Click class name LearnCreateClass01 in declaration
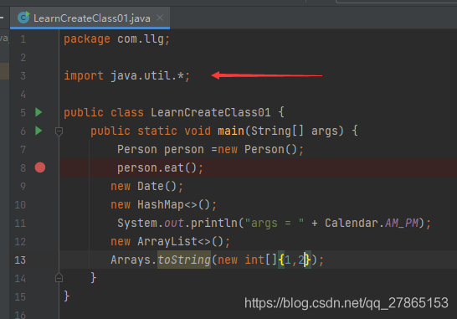The width and height of the screenshot is (457, 319). pyautogui.click(x=210, y=112)
